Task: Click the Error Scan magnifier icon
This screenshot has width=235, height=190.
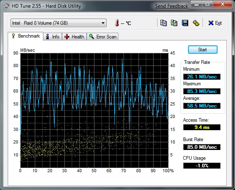Action: click(92, 36)
